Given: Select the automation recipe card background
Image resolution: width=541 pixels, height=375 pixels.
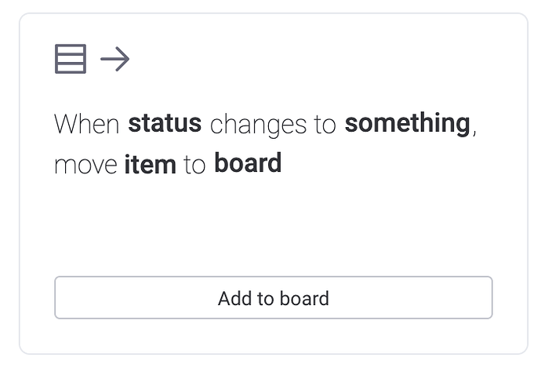Looking at the screenshot, I should 392,220.
